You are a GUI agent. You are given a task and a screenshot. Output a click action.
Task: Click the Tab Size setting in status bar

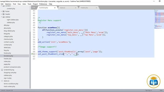click(148, 90)
